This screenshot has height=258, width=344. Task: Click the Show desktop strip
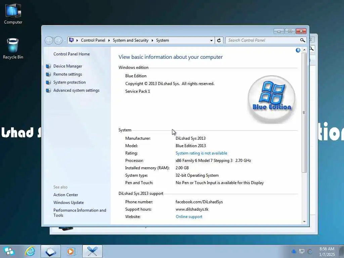pos(342,251)
